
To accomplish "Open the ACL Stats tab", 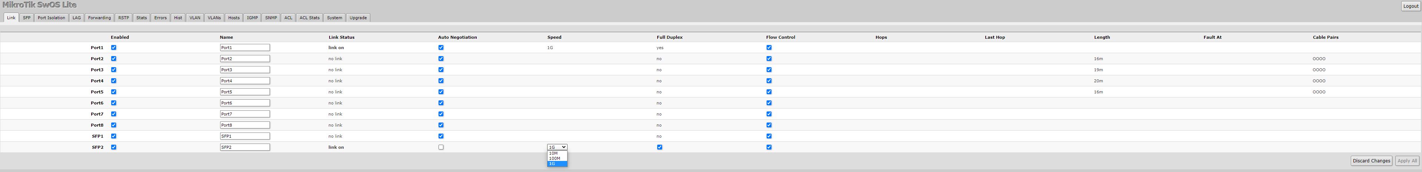I will click(309, 18).
